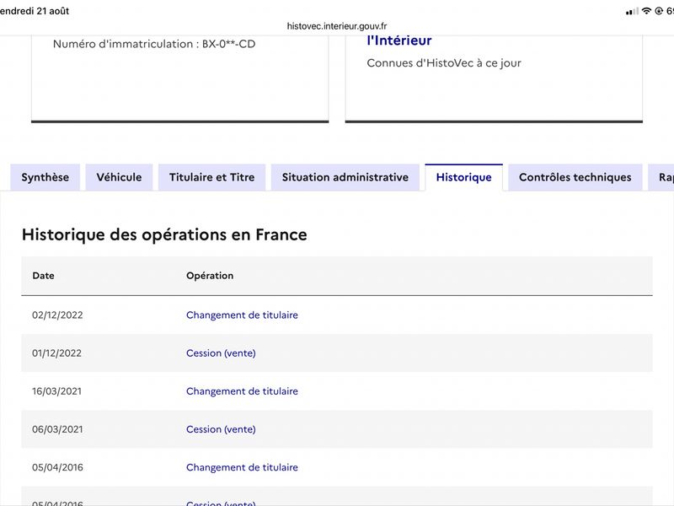Open the Titulaire et Titre tab

pyautogui.click(x=212, y=177)
